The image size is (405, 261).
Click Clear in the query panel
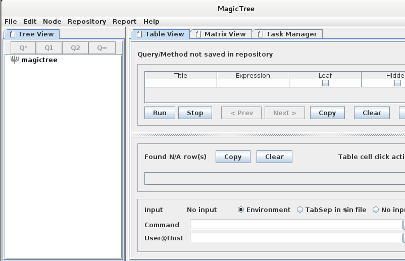pos(372,113)
